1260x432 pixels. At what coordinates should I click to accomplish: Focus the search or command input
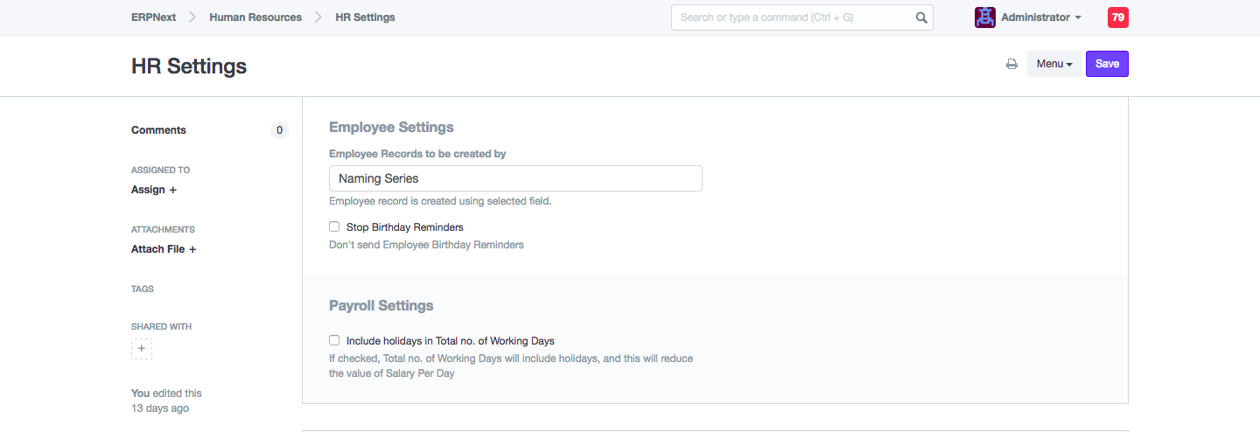792,17
